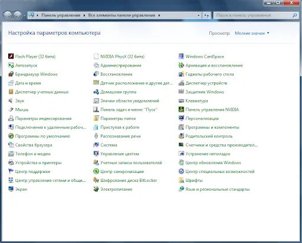This screenshot has height=243, width=302.
Task: Click the Windows CardSpace icon
Action: [x=181, y=56]
